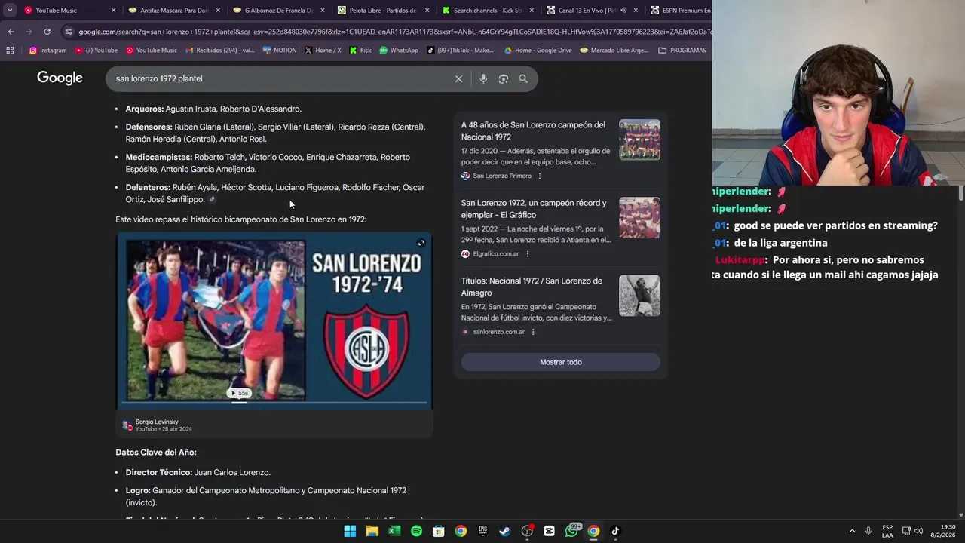Open Excel from the taskbar
Screen dimensions: 965x543
394,531
